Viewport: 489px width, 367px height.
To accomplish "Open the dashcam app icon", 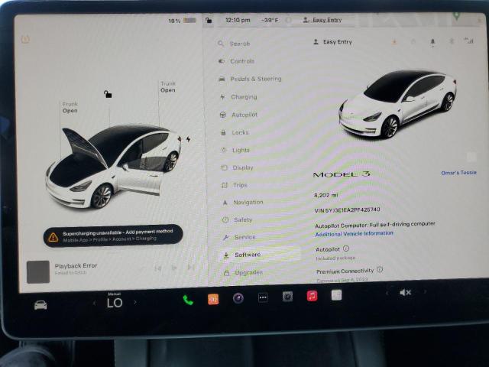I will (287, 297).
